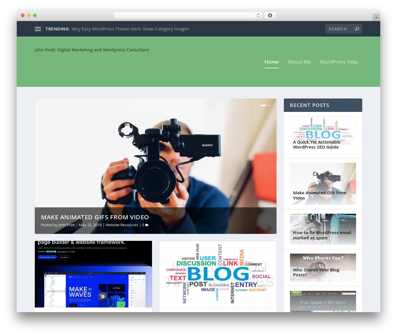397x336 pixels.
Task: Open the About Me page
Action: pyautogui.click(x=299, y=62)
